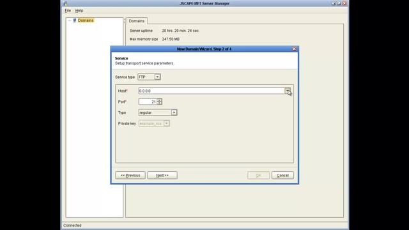Cancel the New Domain Wizard

click(282, 175)
